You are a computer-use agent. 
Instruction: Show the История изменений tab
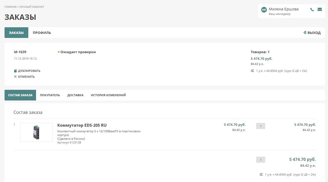click(x=108, y=95)
